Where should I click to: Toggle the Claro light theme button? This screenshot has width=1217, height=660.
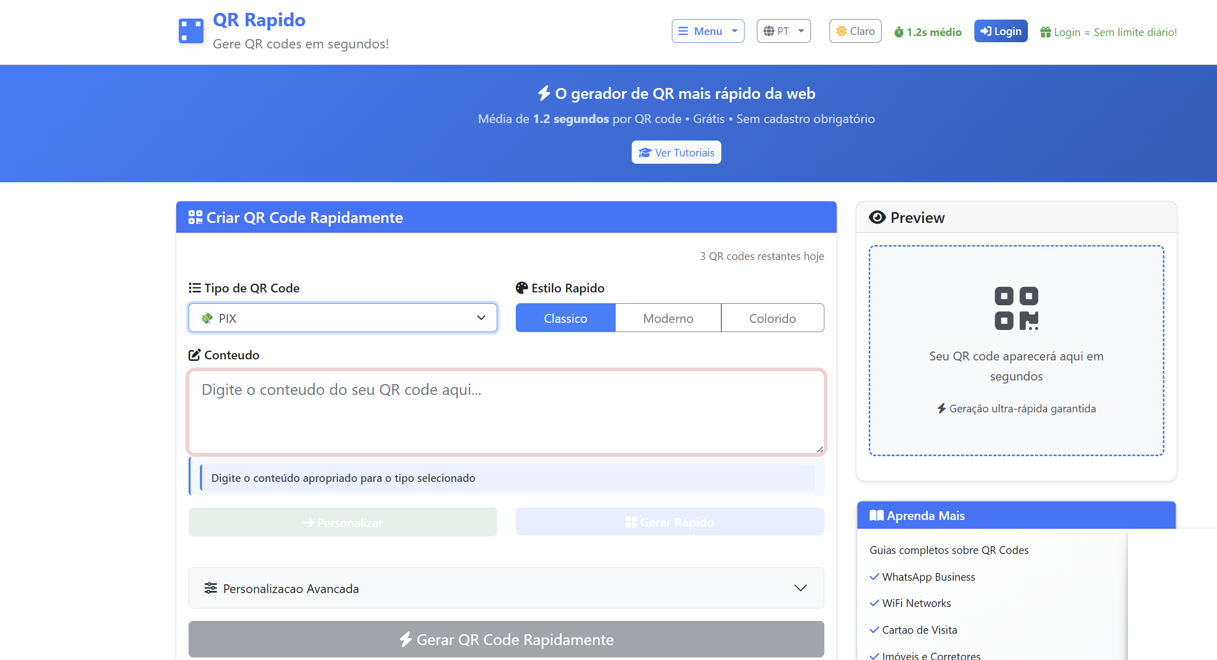click(x=855, y=31)
